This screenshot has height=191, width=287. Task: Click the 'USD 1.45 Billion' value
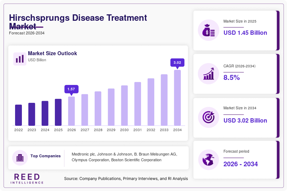245,33
